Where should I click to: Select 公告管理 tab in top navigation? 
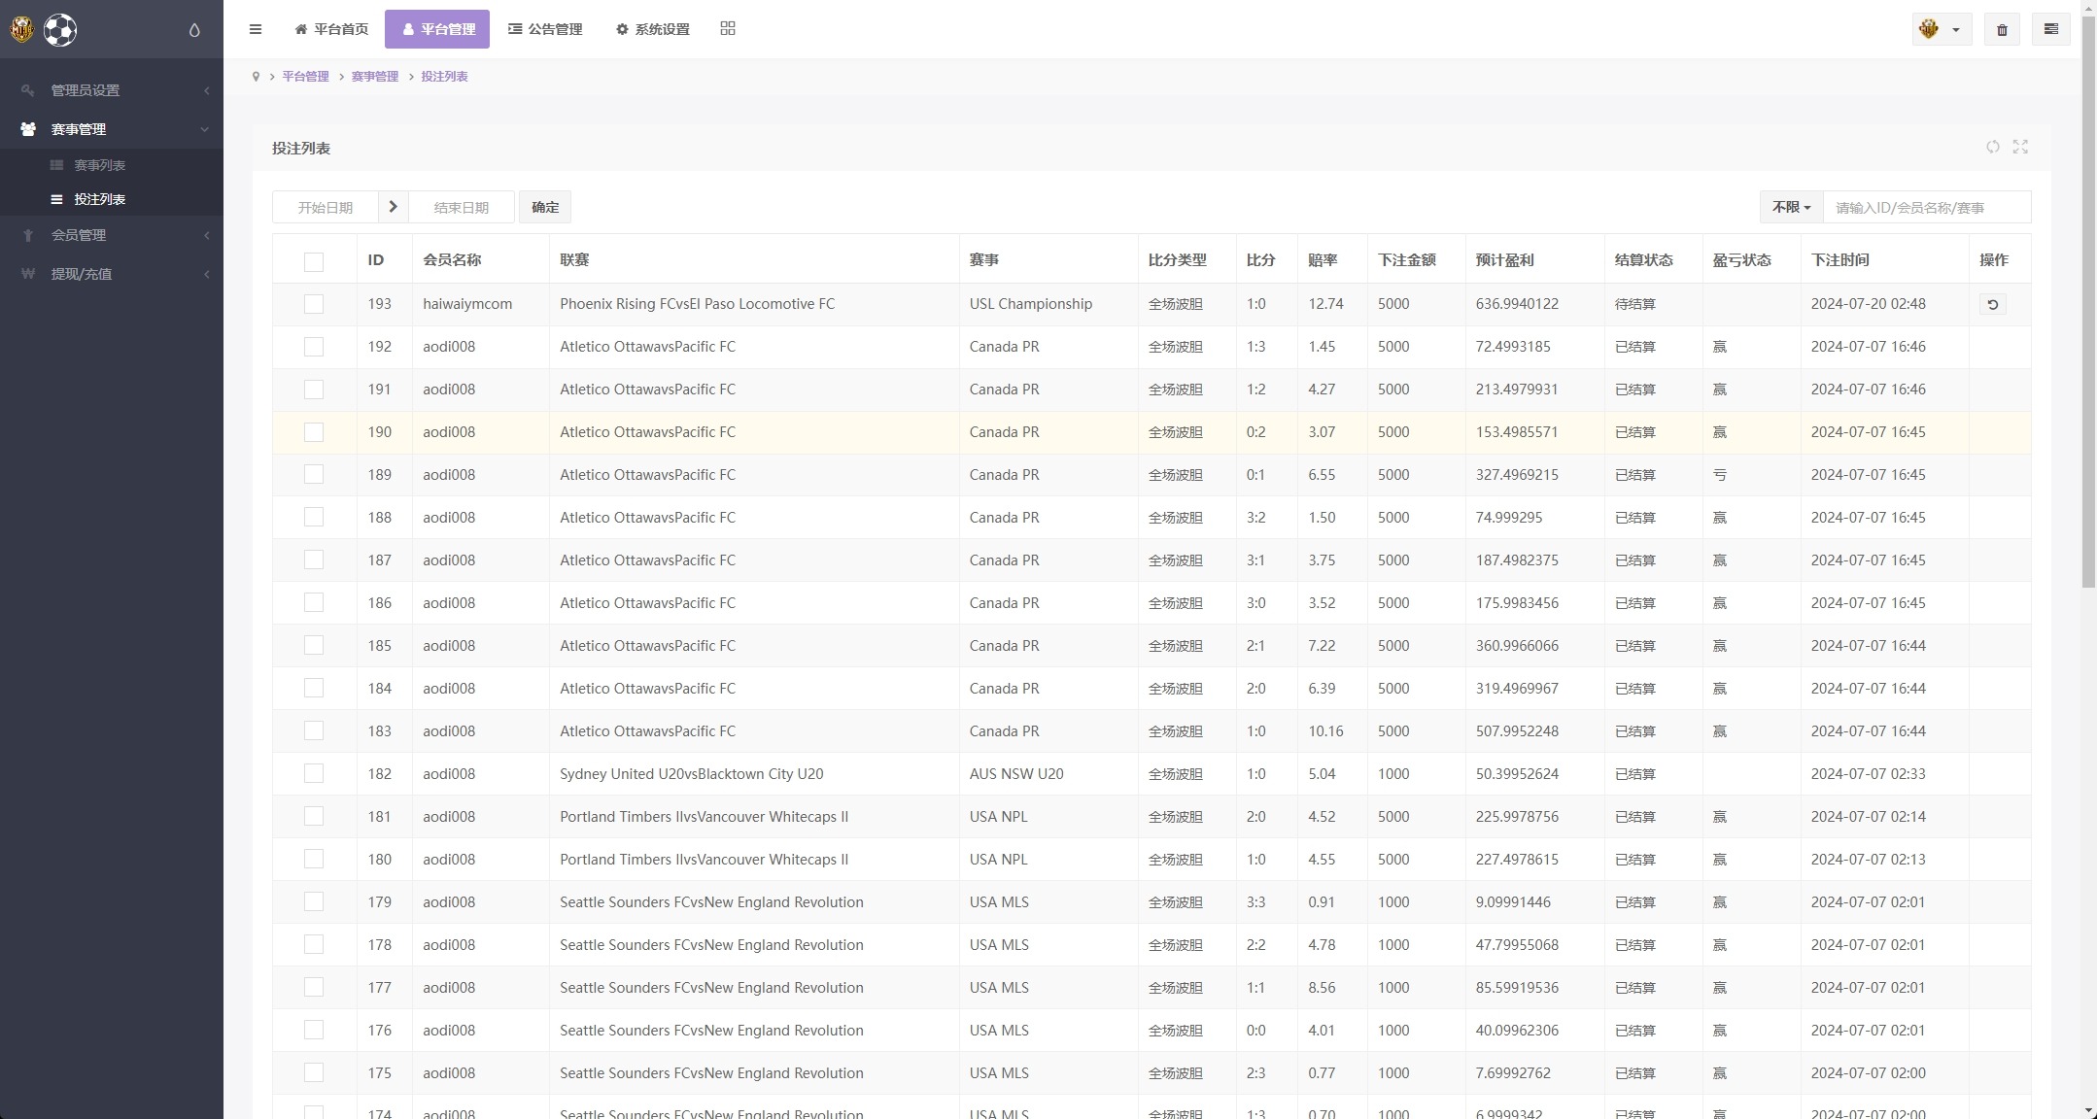(548, 29)
